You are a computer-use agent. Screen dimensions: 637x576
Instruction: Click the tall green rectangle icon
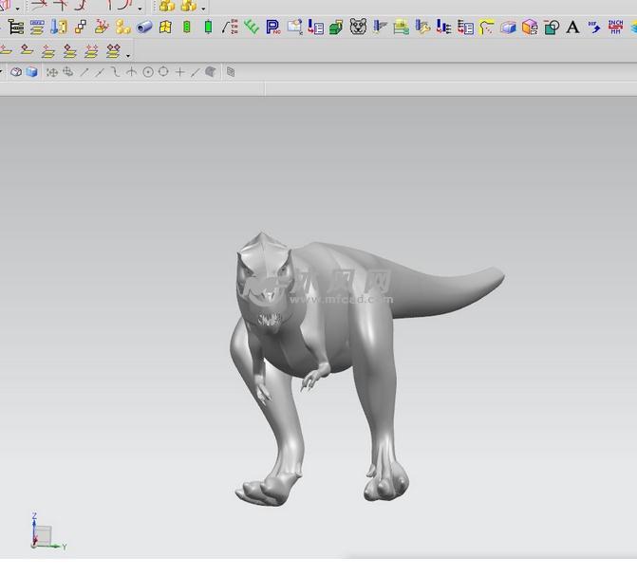pos(209,28)
